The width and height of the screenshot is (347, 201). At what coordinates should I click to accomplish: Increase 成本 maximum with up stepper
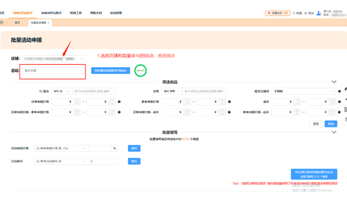[x=332, y=100]
